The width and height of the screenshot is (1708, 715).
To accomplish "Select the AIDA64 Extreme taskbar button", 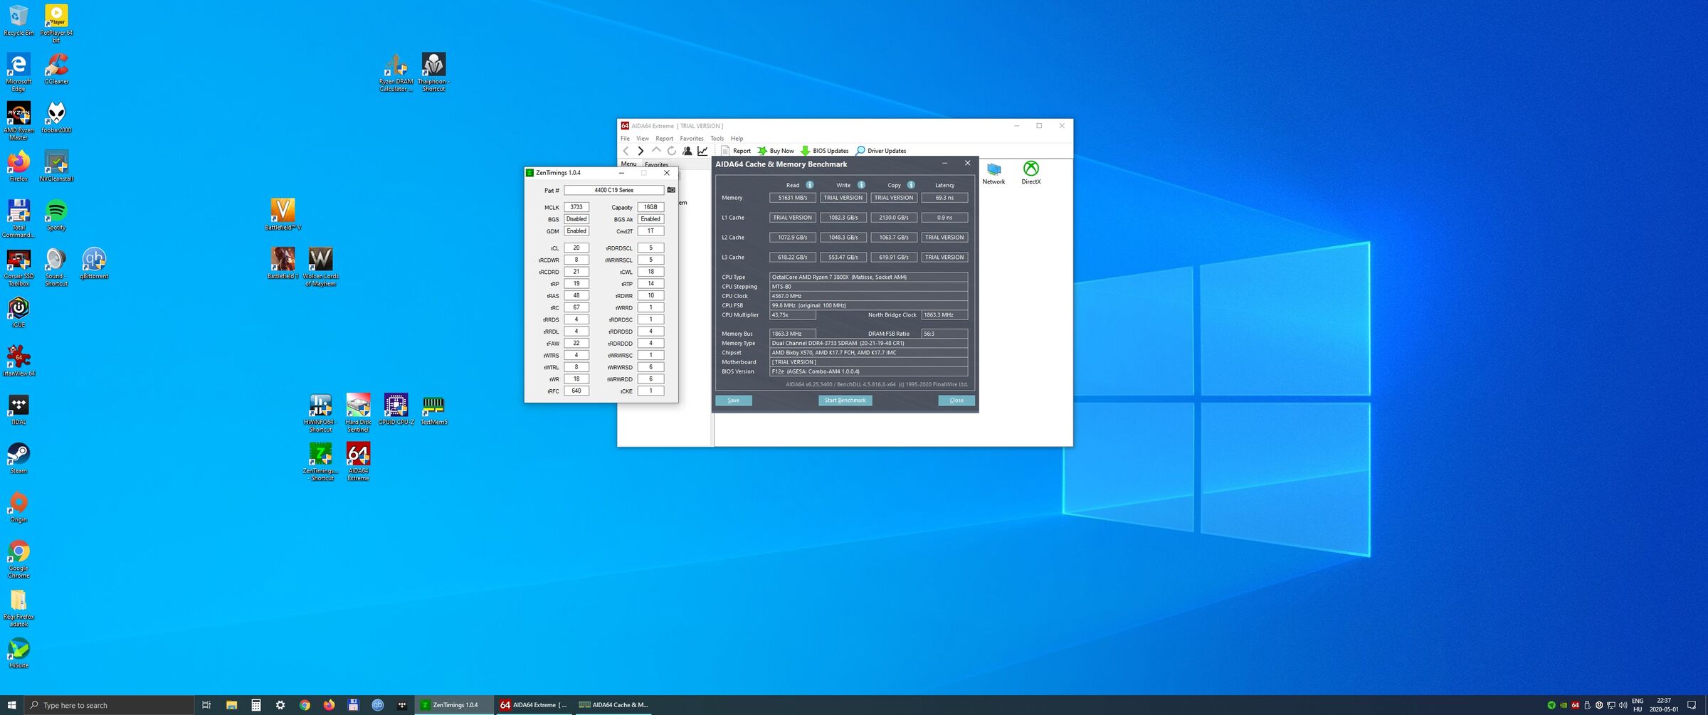I will pos(534,705).
